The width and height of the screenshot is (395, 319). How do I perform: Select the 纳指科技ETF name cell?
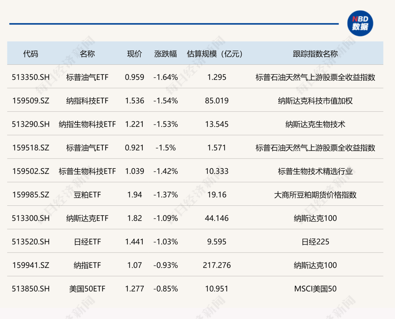pos(87,101)
